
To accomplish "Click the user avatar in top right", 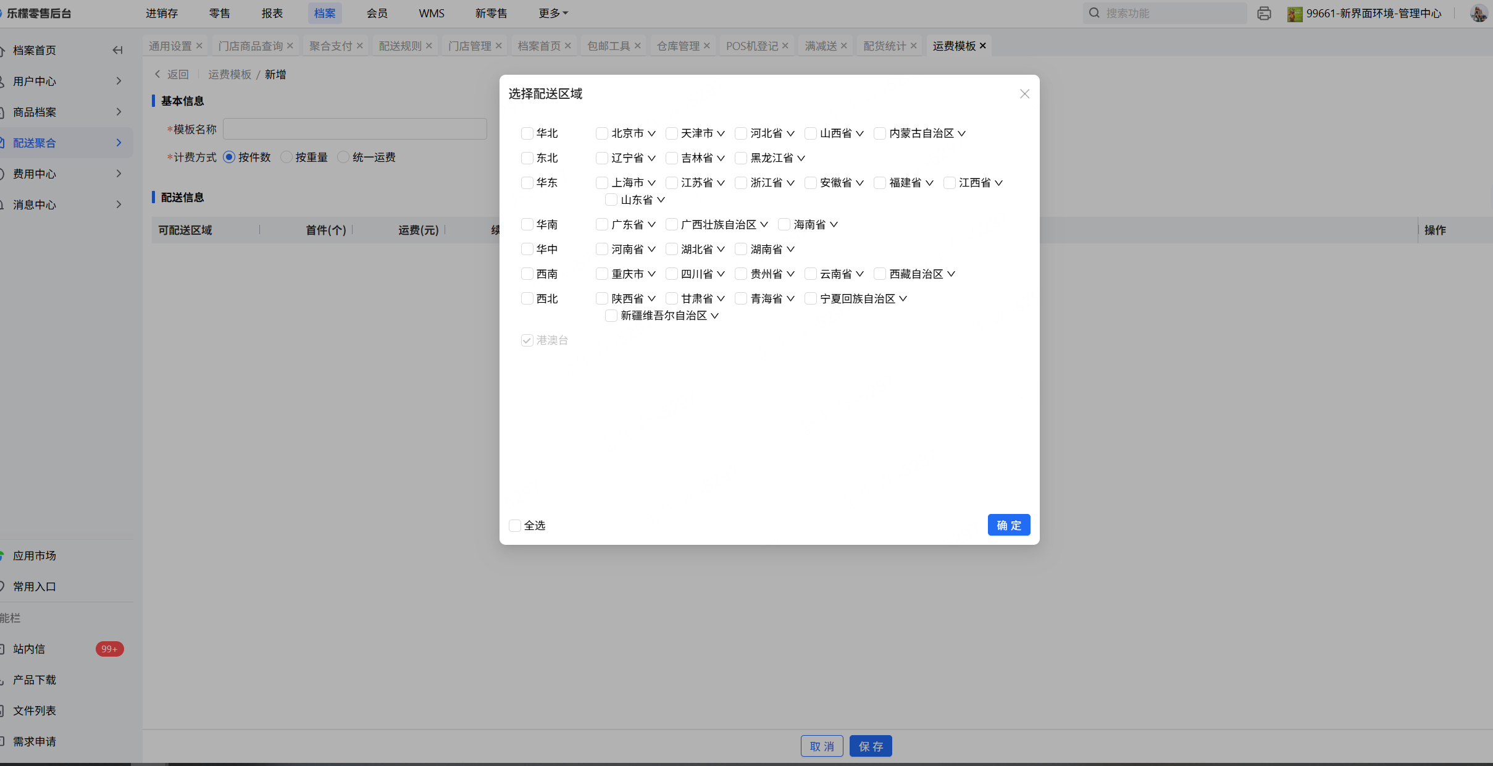I will tap(1478, 13).
